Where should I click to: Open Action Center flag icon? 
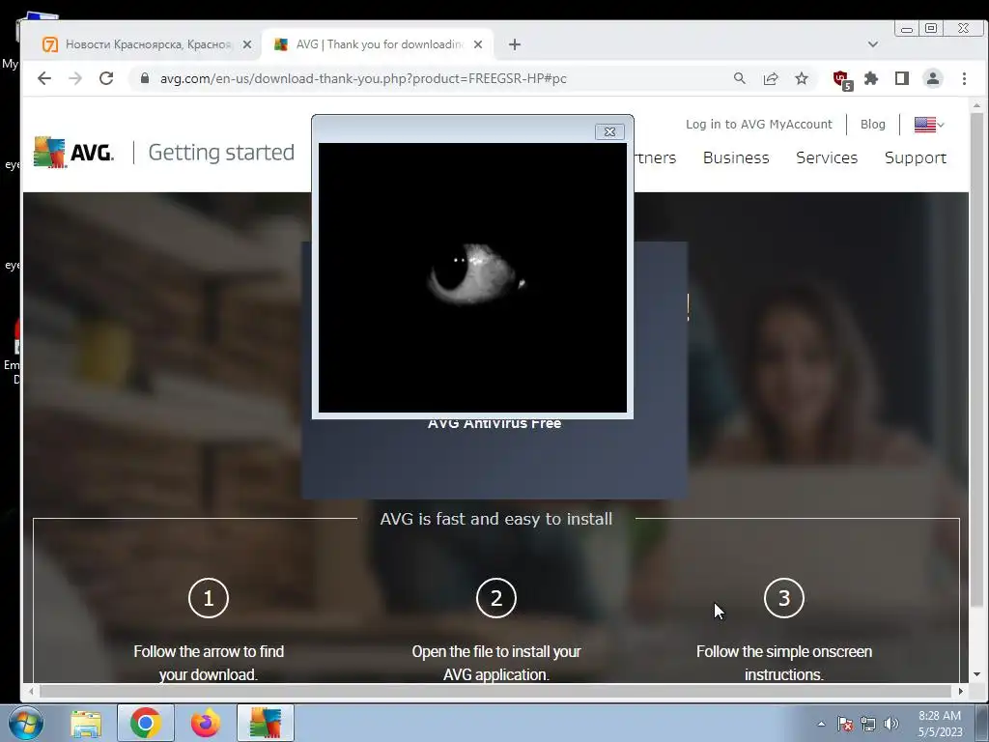[x=845, y=724]
